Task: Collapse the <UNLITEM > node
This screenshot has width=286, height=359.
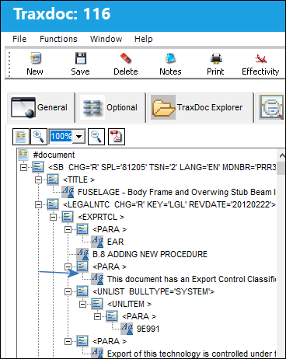Action: pyautogui.click(x=82, y=304)
